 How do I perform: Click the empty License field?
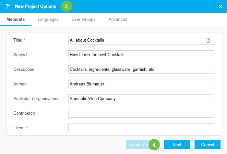[x=141, y=128]
